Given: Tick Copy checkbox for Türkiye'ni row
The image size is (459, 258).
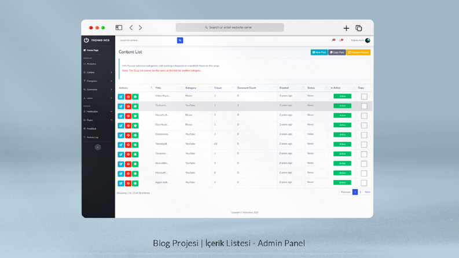Looking at the screenshot, I should click(364, 106).
